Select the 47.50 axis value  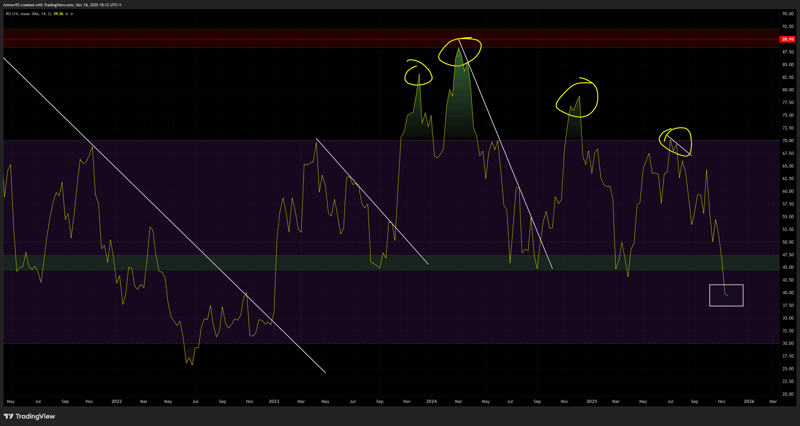click(788, 255)
